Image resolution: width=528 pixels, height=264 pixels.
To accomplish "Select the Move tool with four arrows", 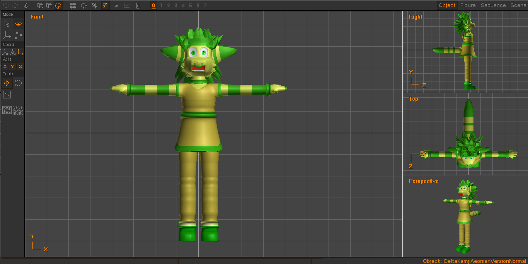I will [7, 83].
